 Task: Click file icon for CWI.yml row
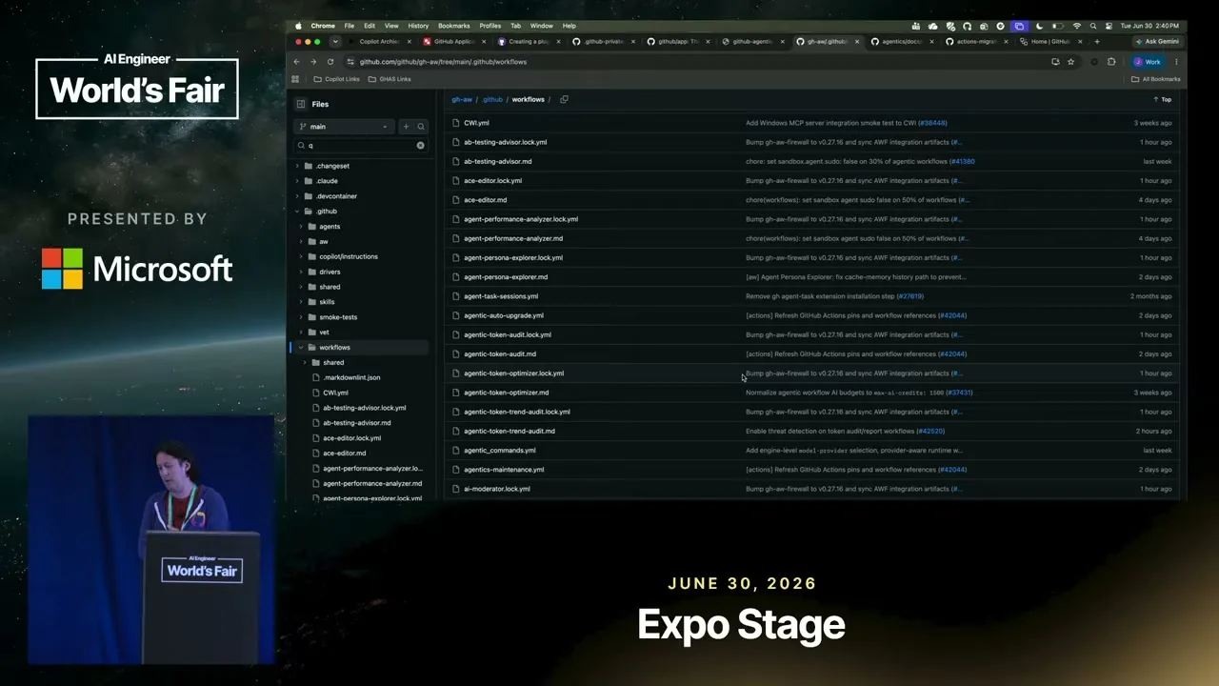[x=456, y=123]
